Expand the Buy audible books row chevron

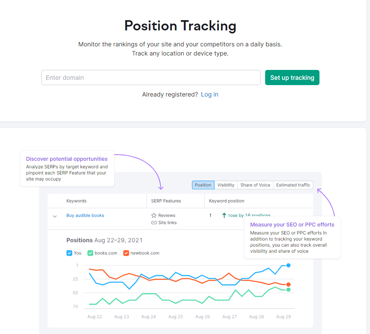[x=55, y=216]
